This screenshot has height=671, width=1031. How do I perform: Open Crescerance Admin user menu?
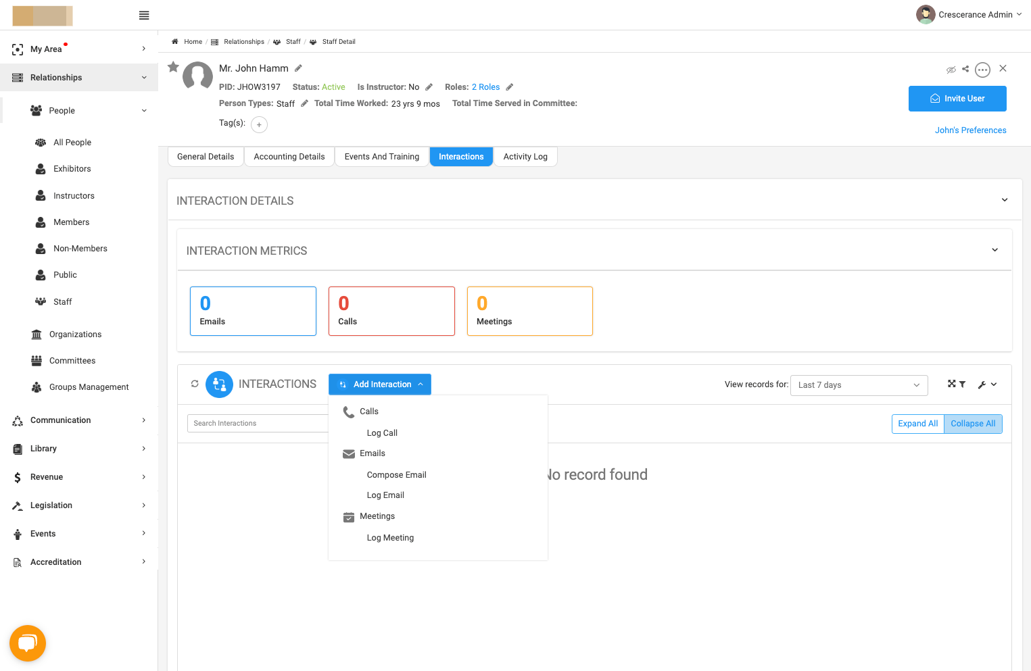coord(969,14)
